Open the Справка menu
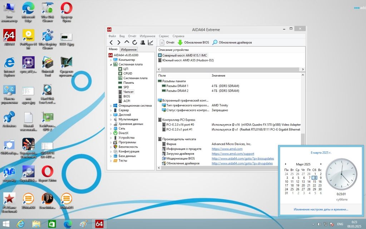366x229 pixels. click(178, 36)
